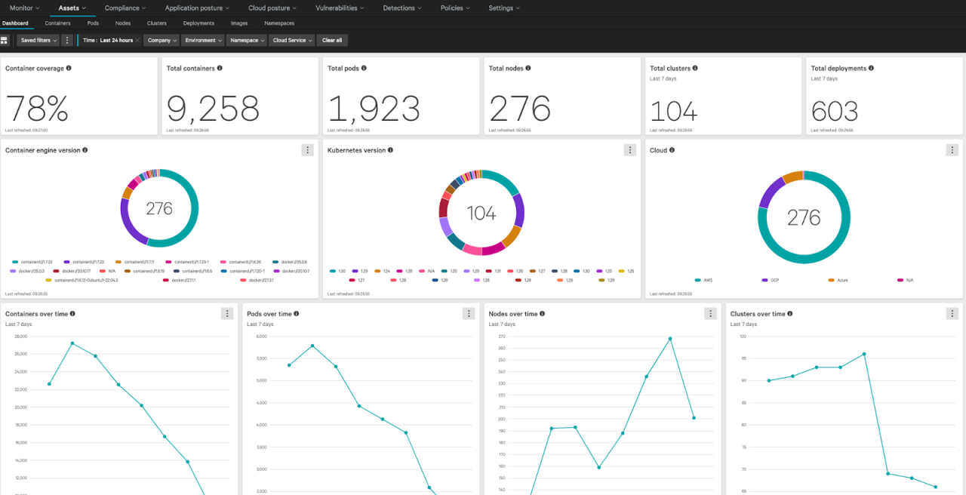Viewport: 966px width, 495px height.
Task: Select the Dashboard tab
Action: 15,23
